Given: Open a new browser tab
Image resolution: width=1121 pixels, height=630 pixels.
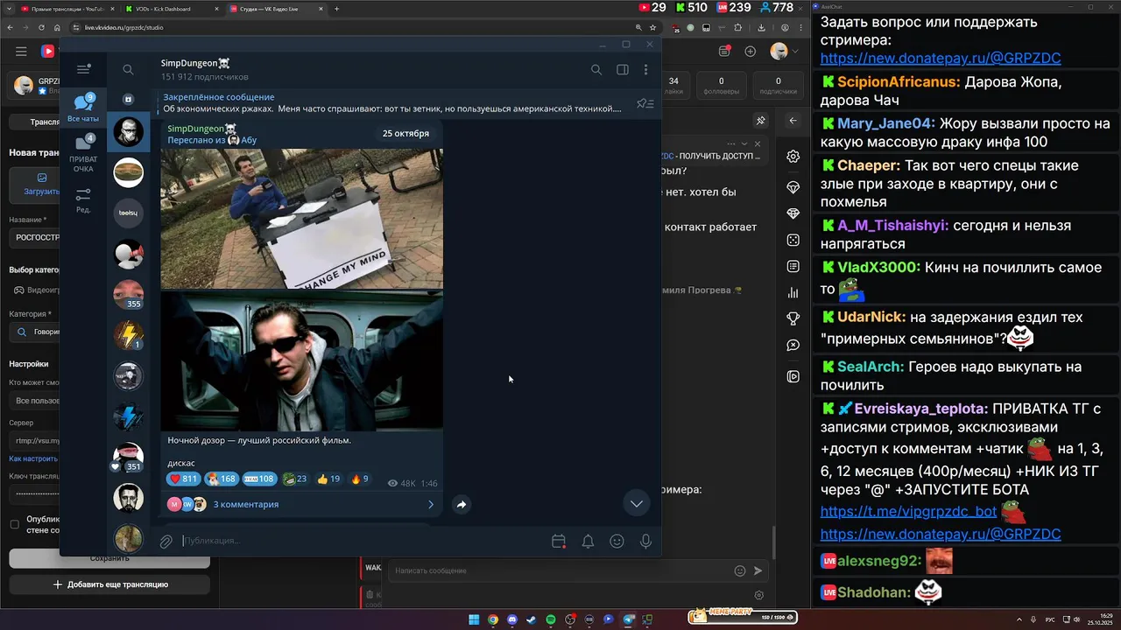Looking at the screenshot, I should tap(336, 9).
